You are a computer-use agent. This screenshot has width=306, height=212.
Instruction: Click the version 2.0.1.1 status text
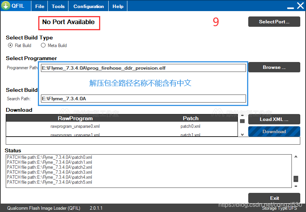tap(96, 208)
